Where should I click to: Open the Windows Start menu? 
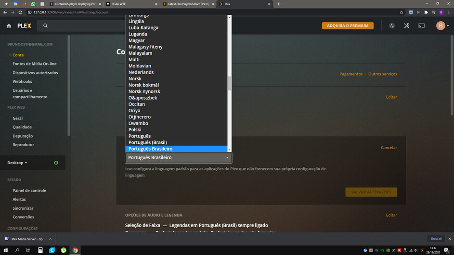click(5, 250)
